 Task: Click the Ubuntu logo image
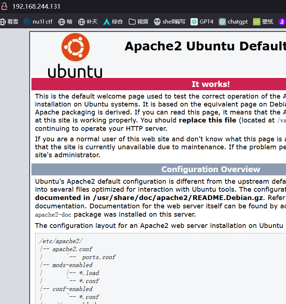[x=75, y=55]
